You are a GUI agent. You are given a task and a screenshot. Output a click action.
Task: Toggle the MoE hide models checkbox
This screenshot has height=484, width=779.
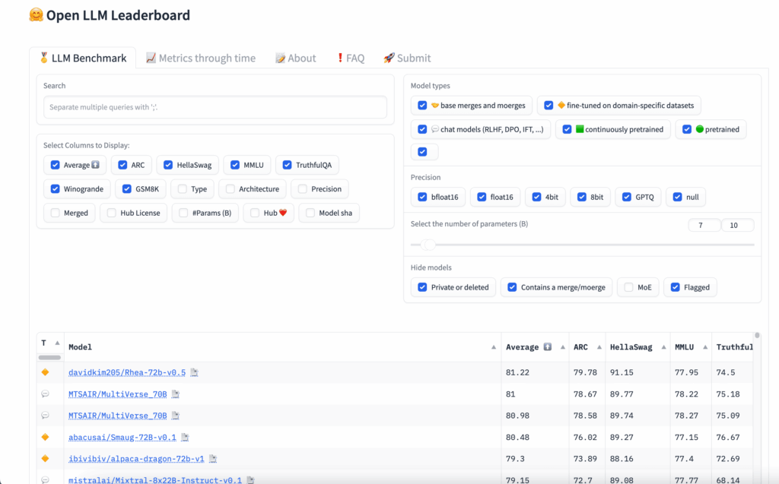click(628, 287)
